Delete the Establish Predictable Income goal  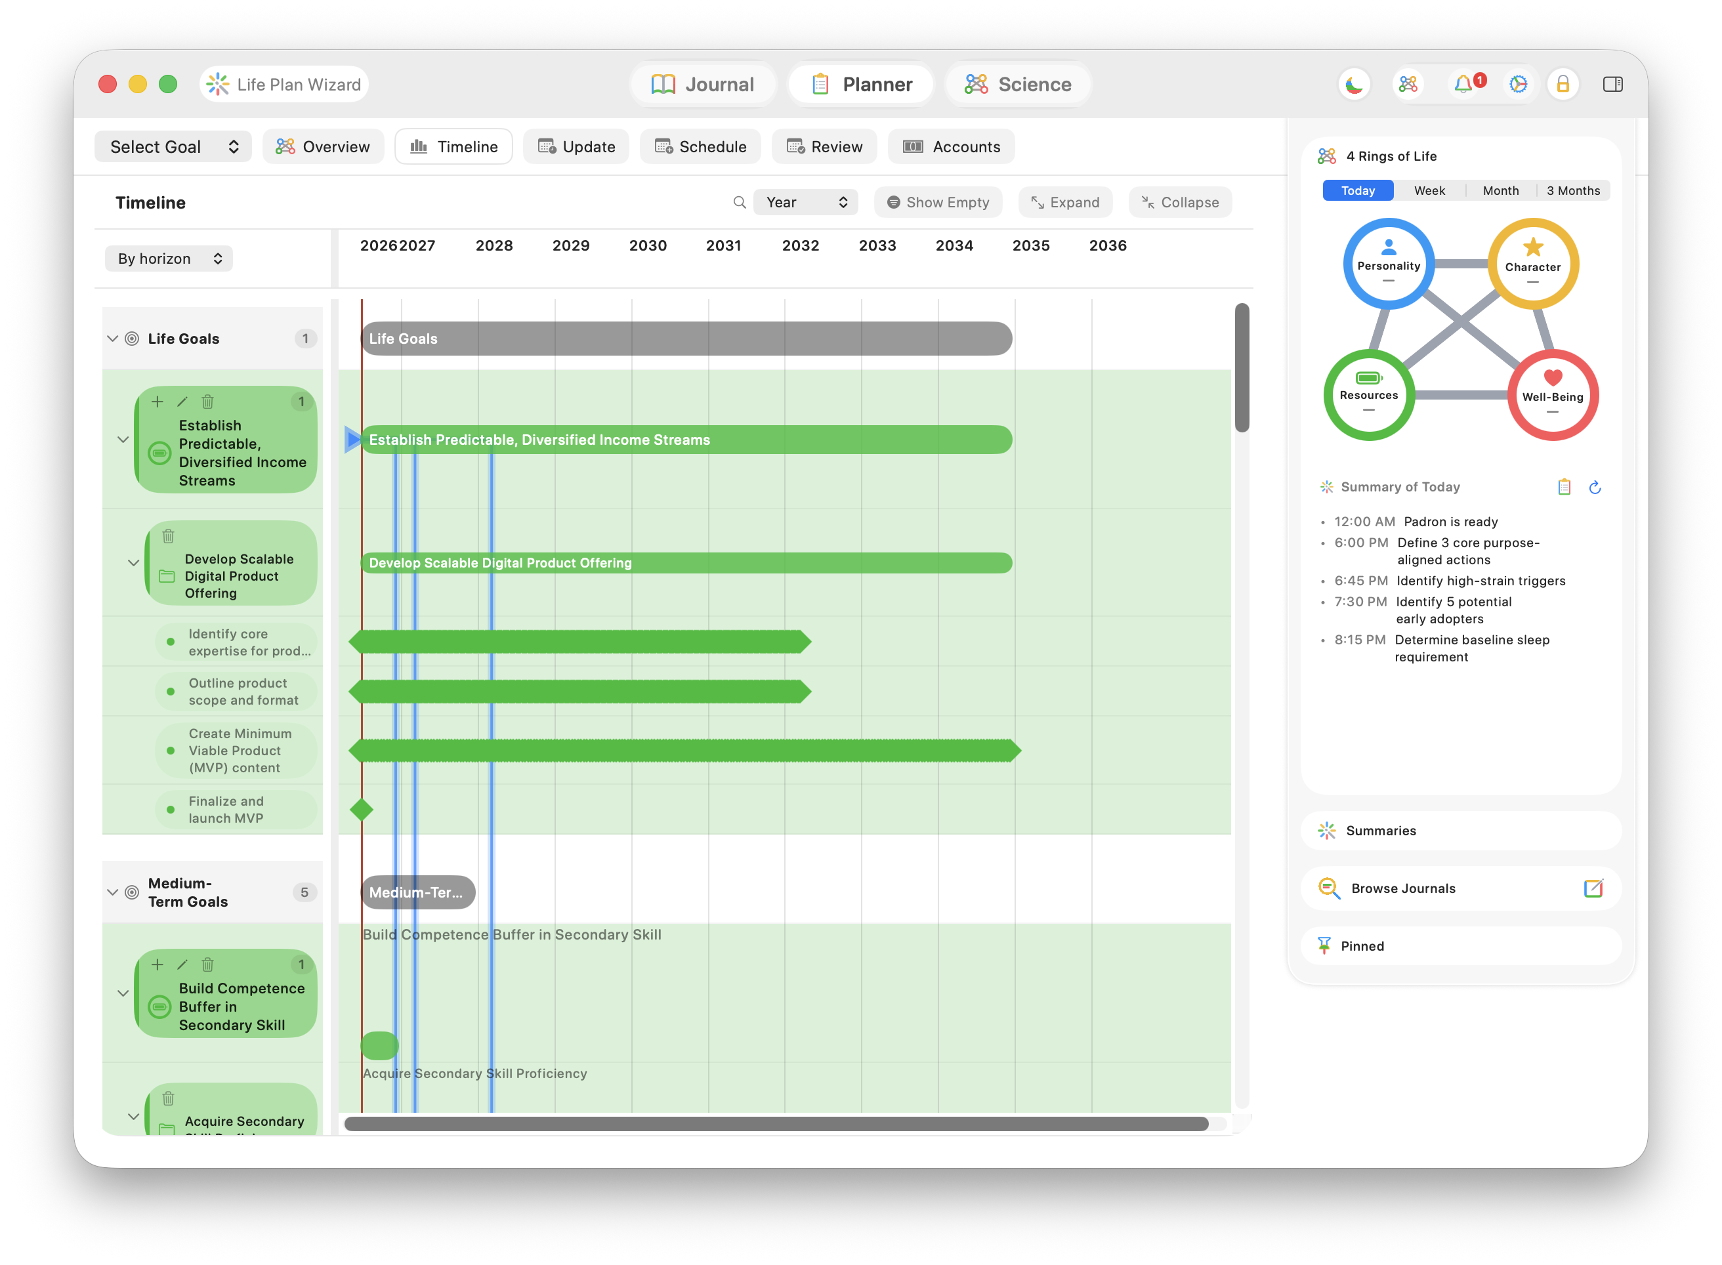pos(207,402)
